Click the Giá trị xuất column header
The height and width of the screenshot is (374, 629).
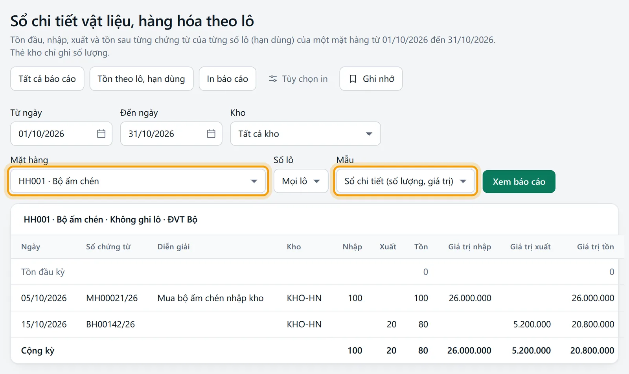(530, 247)
